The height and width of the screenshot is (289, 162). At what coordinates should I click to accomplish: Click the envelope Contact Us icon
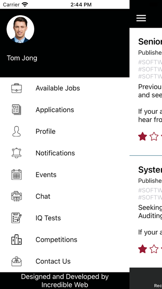tap(17, 261)
